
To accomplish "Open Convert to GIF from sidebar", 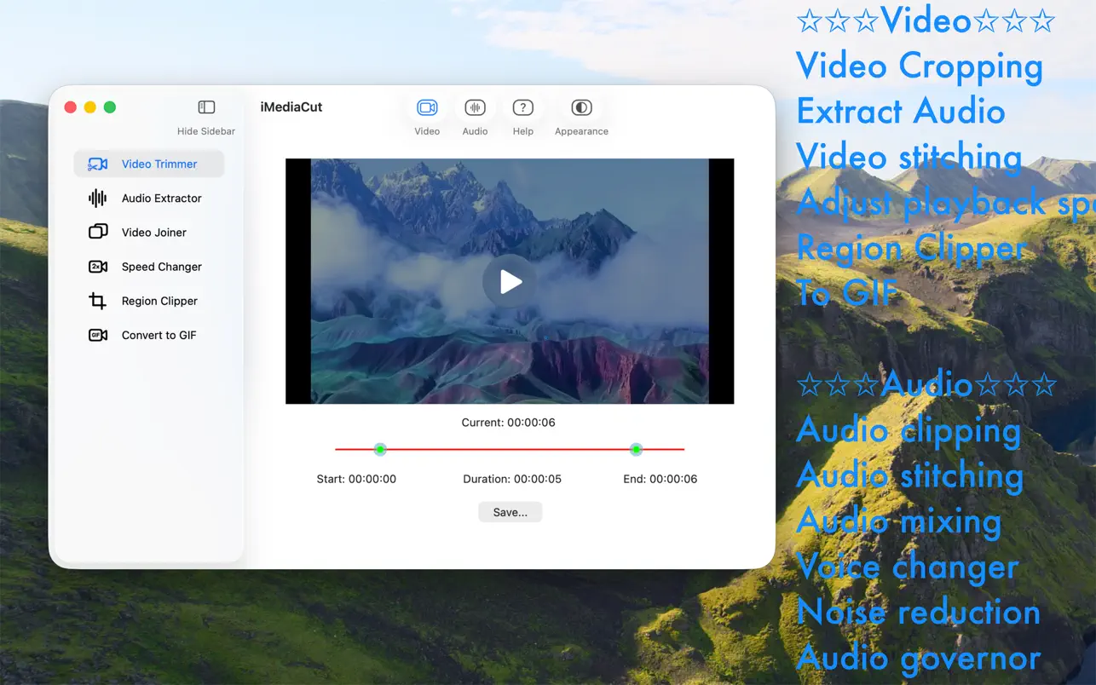I will 159,335.
